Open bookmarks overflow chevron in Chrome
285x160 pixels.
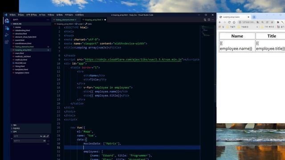(x=257, y=27)
